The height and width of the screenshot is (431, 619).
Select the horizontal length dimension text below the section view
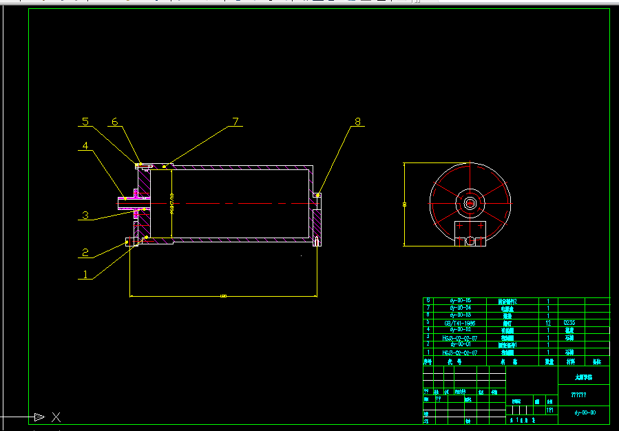click(224, 296)
